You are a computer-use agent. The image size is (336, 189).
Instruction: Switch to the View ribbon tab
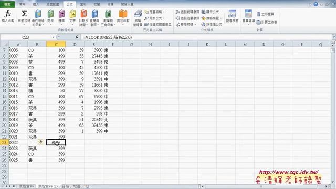(111, 4)
